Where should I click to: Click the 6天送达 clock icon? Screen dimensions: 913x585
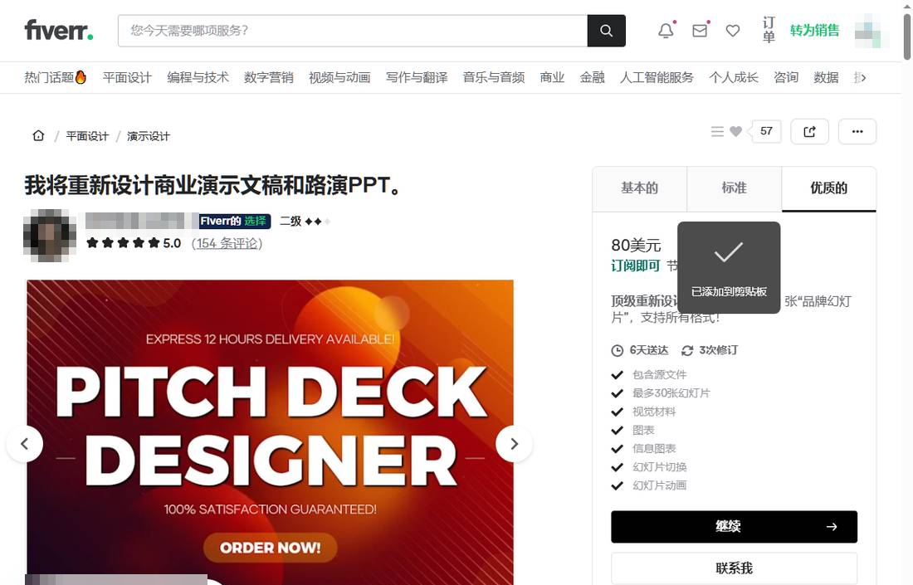[618, 350]
